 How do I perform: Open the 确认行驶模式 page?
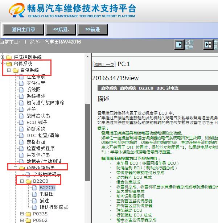click(54, 207)
